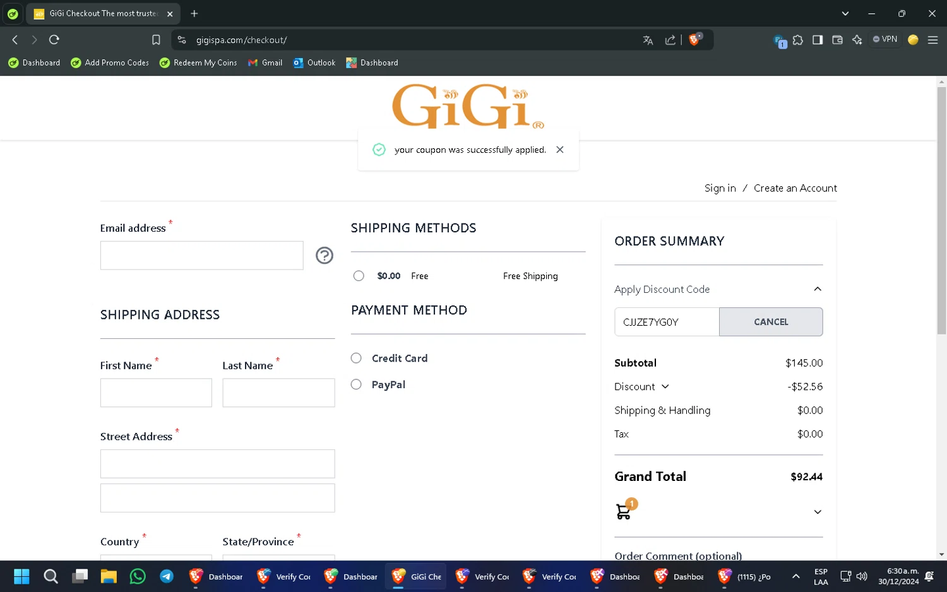Switch to the GiGi Checkout browser tab
This screenshot has width=947, height=592.
tap(103, 13)
